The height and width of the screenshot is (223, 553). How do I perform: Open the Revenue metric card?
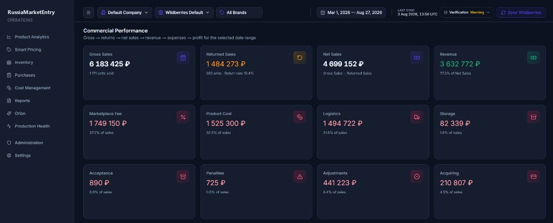[x=490, y=73]
